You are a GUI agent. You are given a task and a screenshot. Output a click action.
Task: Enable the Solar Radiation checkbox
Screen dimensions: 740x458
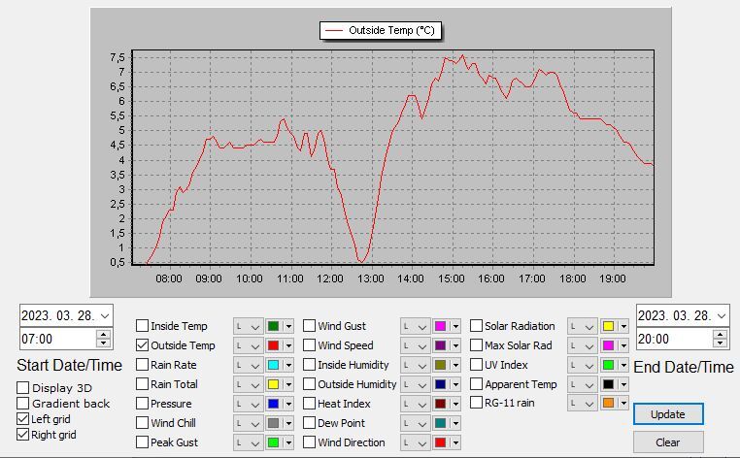pyautogui.click(x=477, y=326)
